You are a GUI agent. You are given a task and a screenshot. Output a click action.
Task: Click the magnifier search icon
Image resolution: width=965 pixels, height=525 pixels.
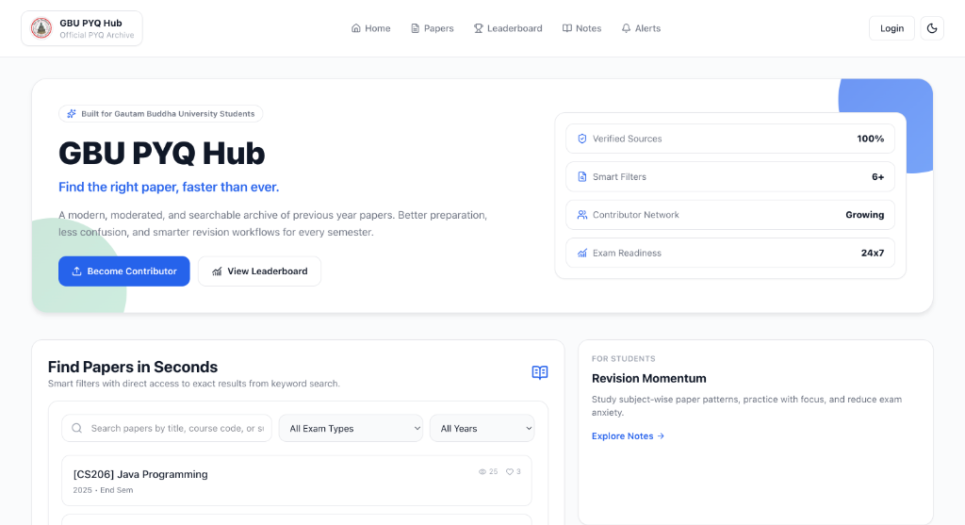[77, 428]
